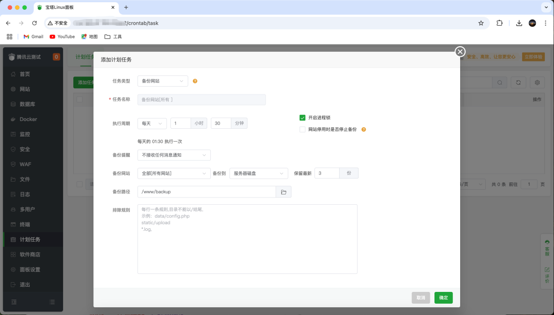Close the 添加计划任务 dialog with X icon
This screenshot has height=315, width=554.
(460, 51)
